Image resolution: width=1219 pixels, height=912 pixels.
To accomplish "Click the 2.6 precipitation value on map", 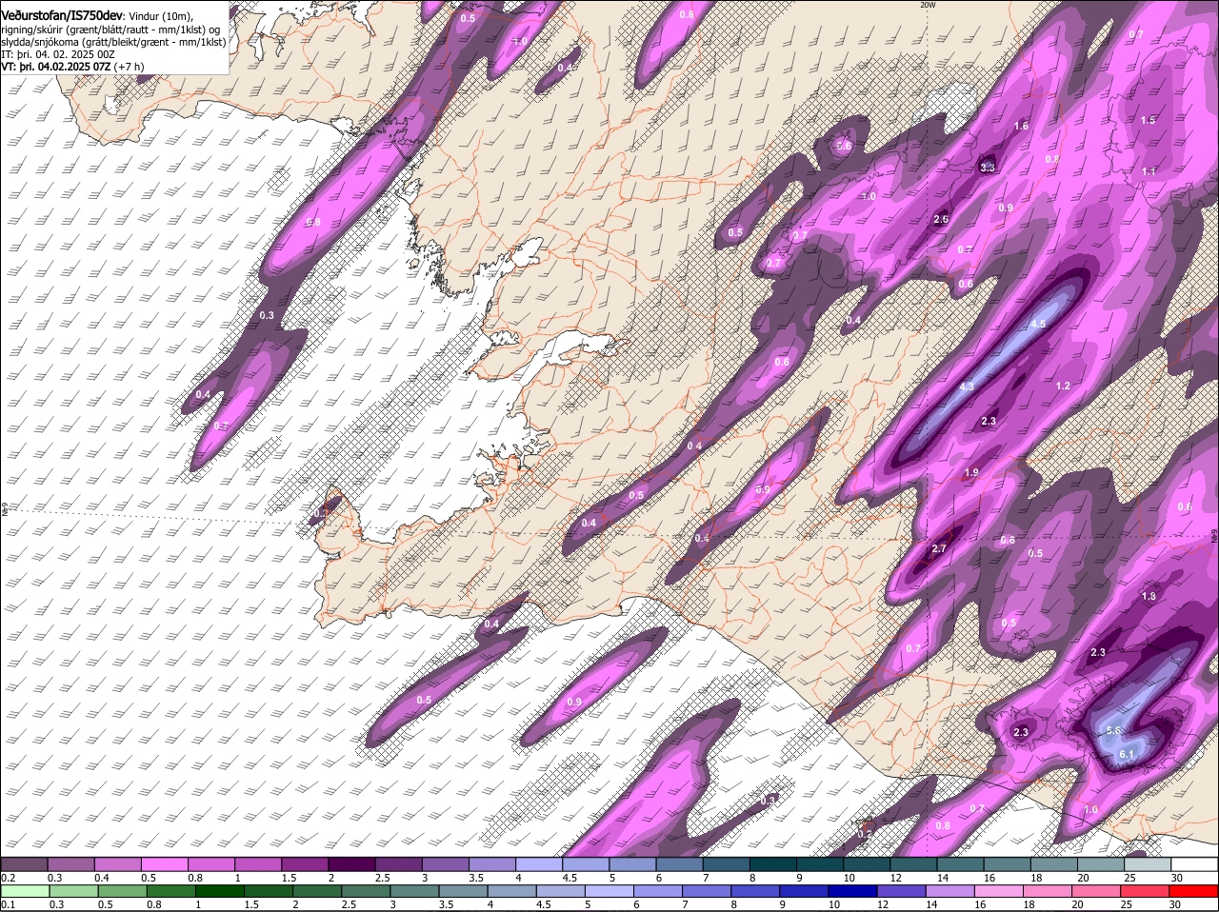I will tap(941, 220).
